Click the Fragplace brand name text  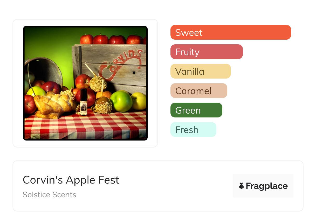pyautogui.click(x=267, y=186)
